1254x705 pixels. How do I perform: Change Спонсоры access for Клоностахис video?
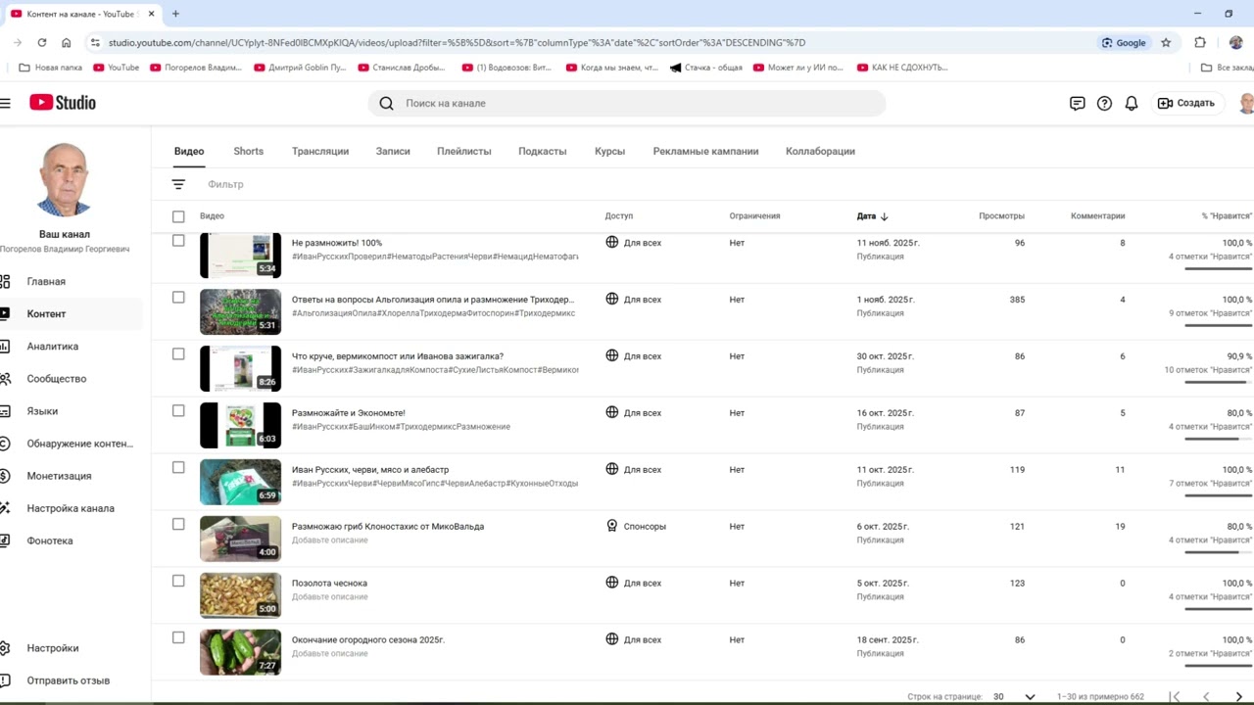pyautogui.click(x=636, y=526)
